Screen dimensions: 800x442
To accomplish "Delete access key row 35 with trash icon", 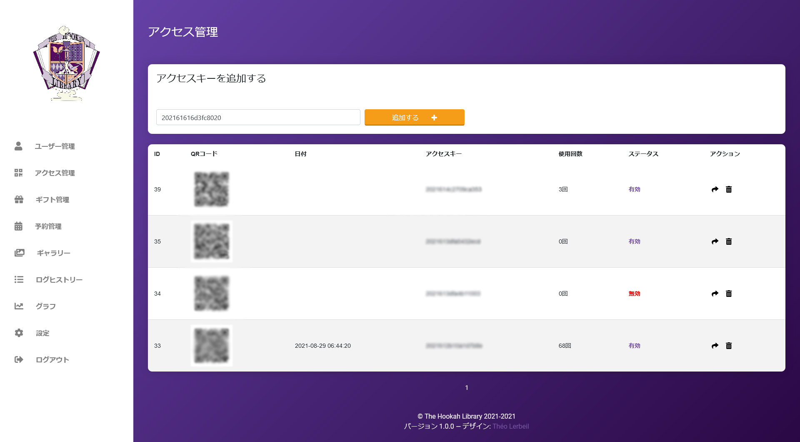I will point(729,241).
